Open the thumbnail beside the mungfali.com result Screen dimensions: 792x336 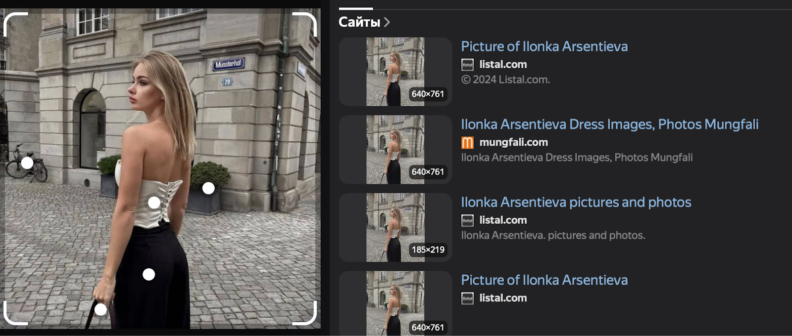(x=395, y=150)
